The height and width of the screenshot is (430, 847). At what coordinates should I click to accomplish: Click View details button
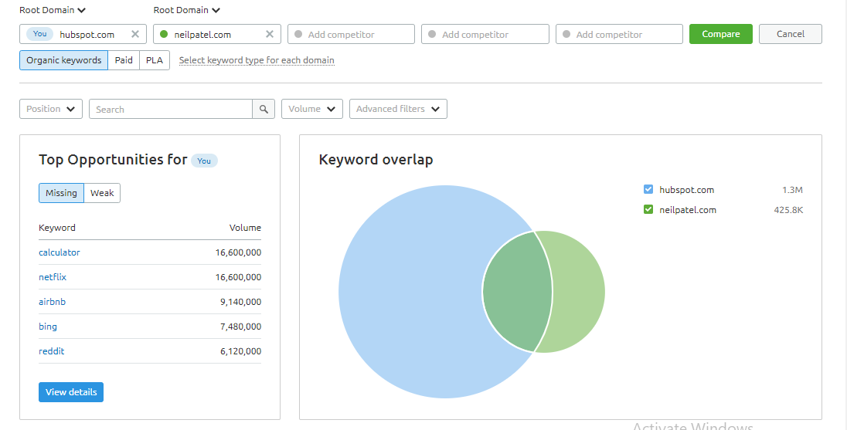click(x=71, y=392)
